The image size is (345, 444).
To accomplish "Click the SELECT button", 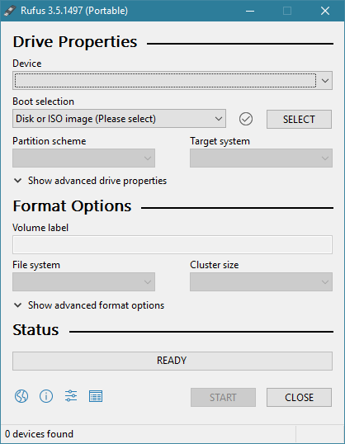I will coord(299,119).
